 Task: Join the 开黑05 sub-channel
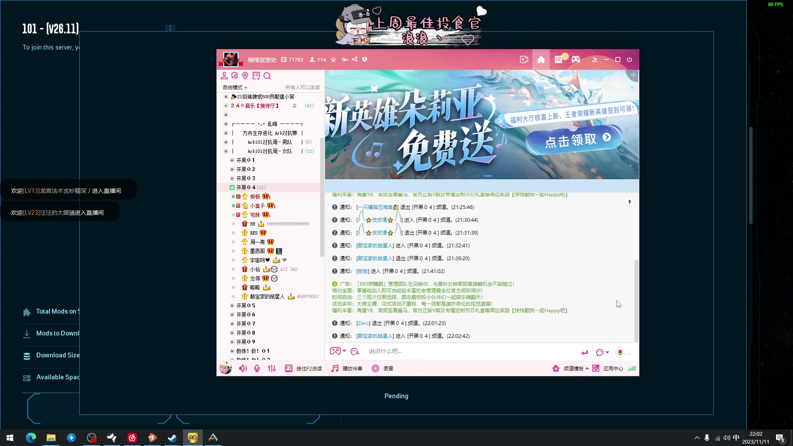[246, 306]
